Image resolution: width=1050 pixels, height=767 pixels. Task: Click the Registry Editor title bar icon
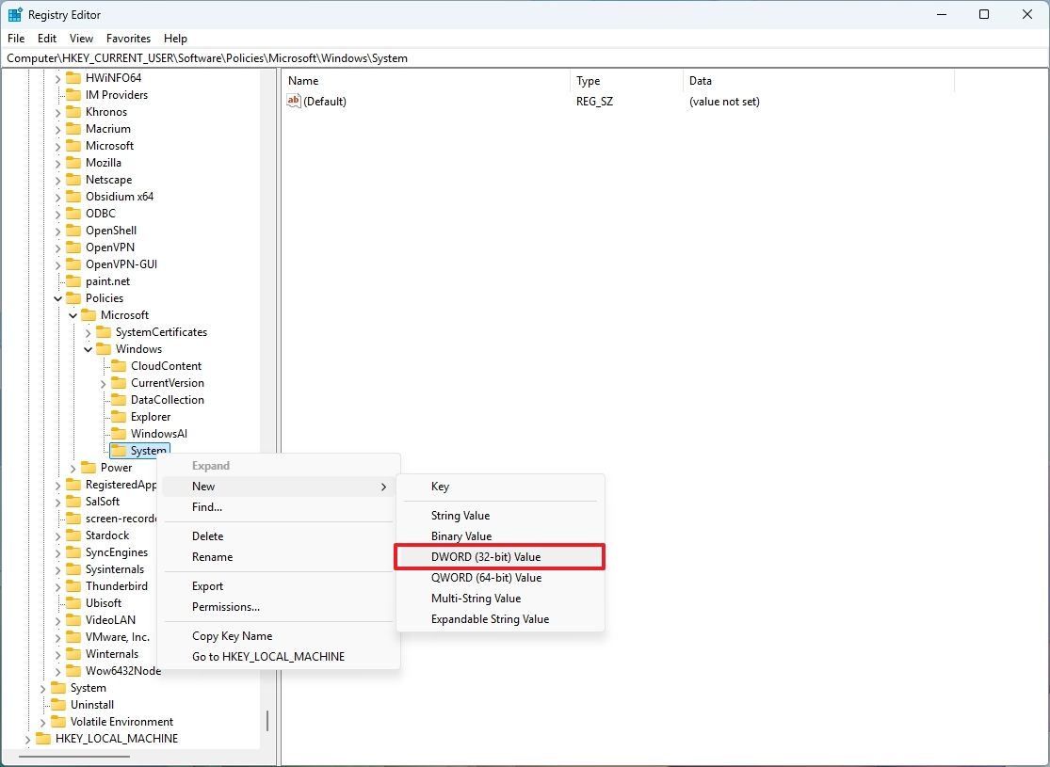coord(13,14)
